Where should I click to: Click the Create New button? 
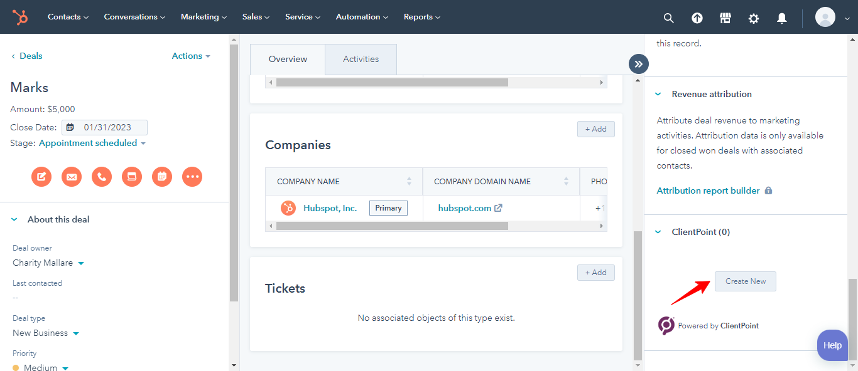pyautogui.click(x=746, y=281)
